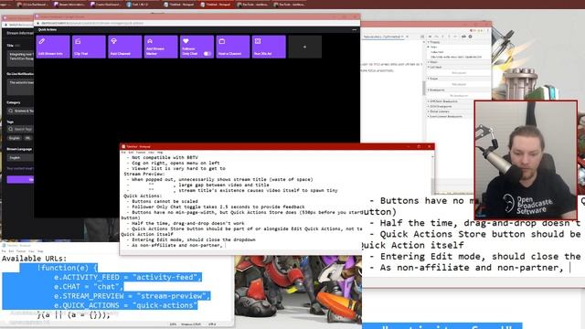Viewport: 585px width, 329px height.
Task: Edit the Go Live Notification text box
Action: [21, 87]
